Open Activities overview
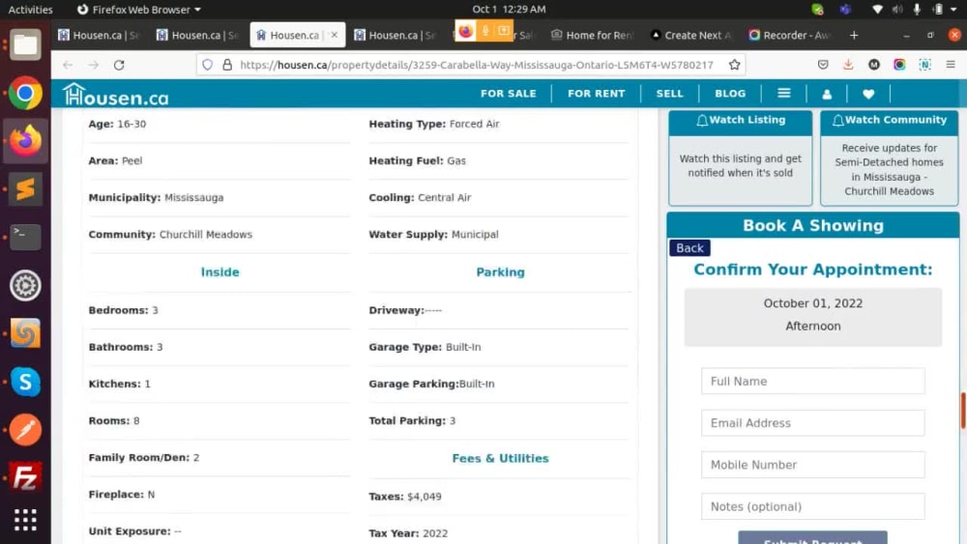 click(x=30, y=10)
